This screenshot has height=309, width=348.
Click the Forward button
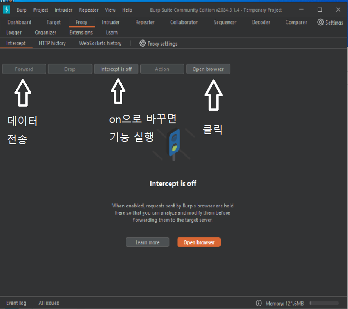24,69
